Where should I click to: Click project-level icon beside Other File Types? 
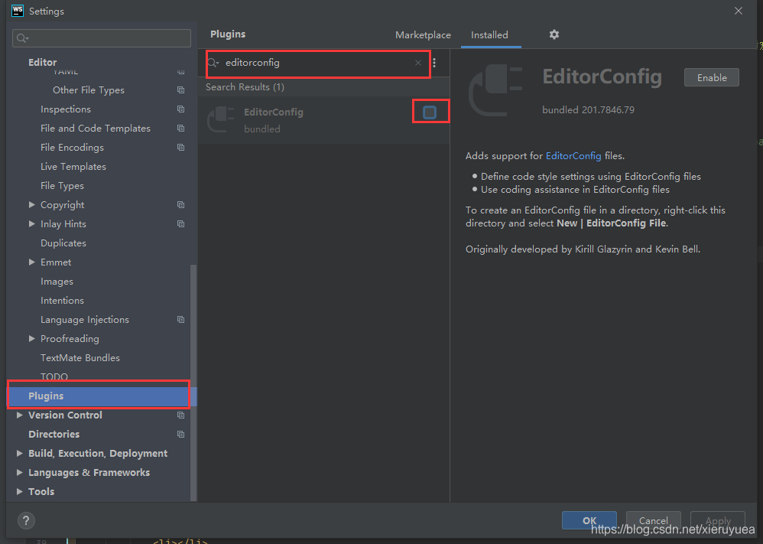tap(180, 90)
